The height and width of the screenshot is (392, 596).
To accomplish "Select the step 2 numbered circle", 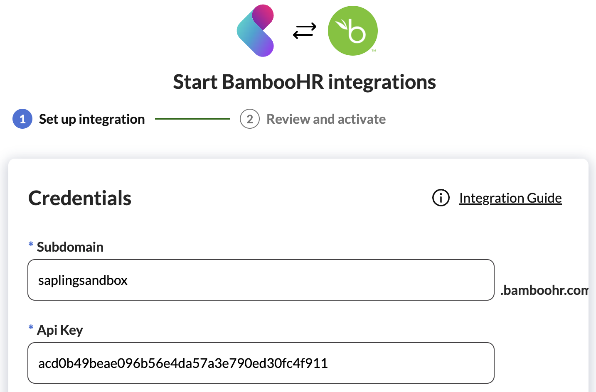I will (x=249, y=119).
